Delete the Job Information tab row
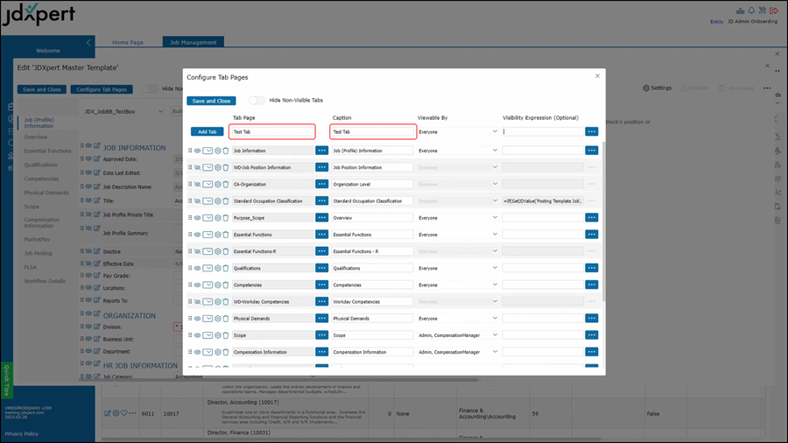 (x=225, y=151)
